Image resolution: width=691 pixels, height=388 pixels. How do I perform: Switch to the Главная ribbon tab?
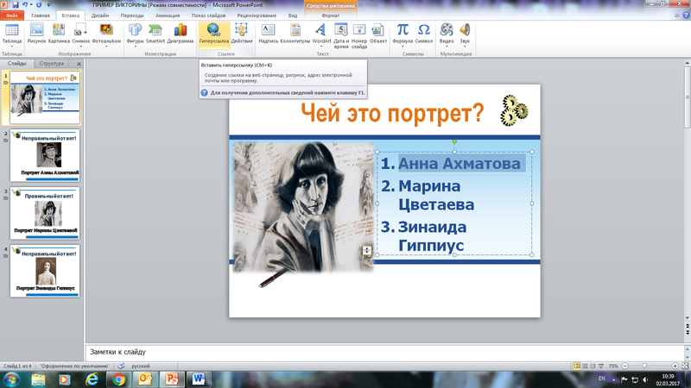click(41, 16)
